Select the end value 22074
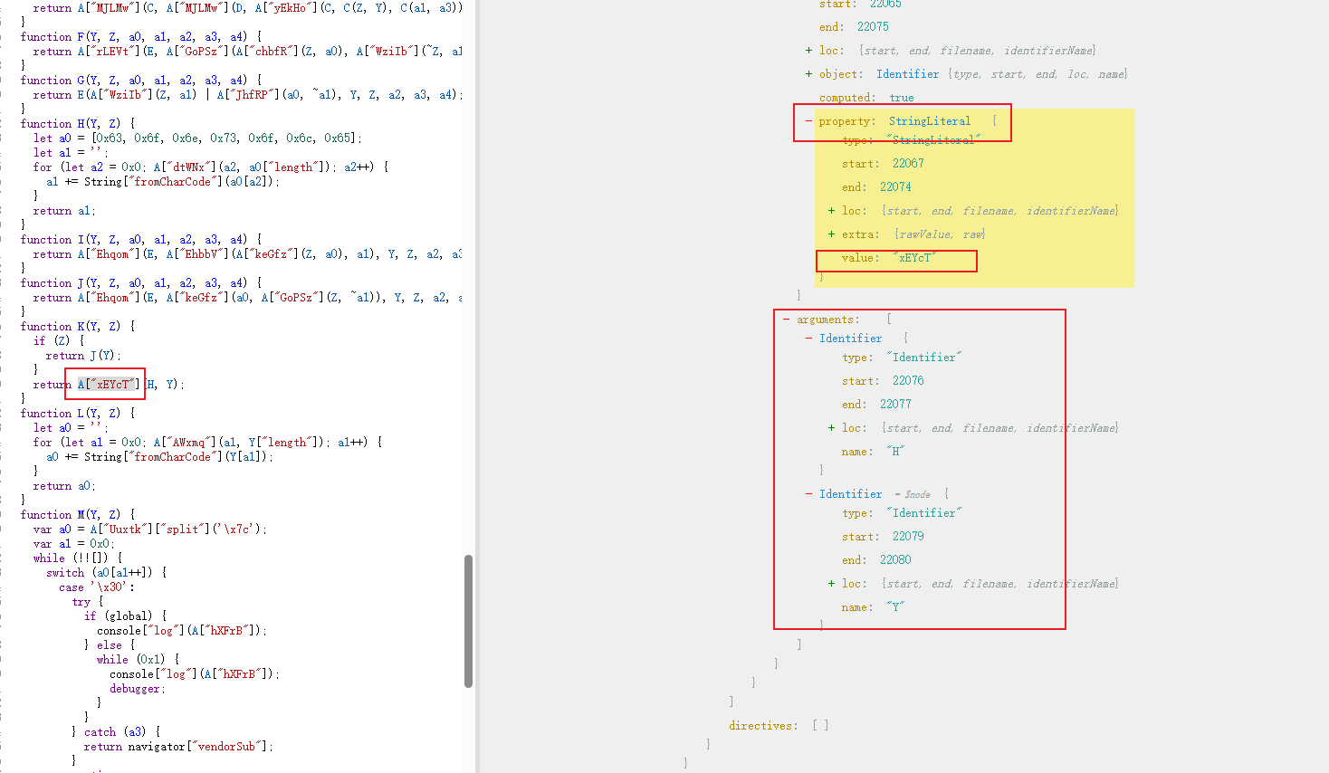The image size is (1329, 773). coord(895,187)
